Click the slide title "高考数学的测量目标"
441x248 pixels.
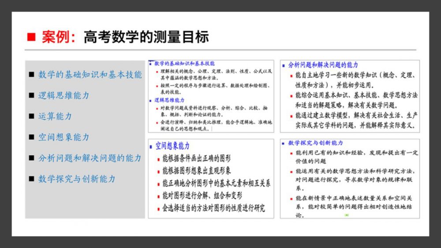coord(146,37)
